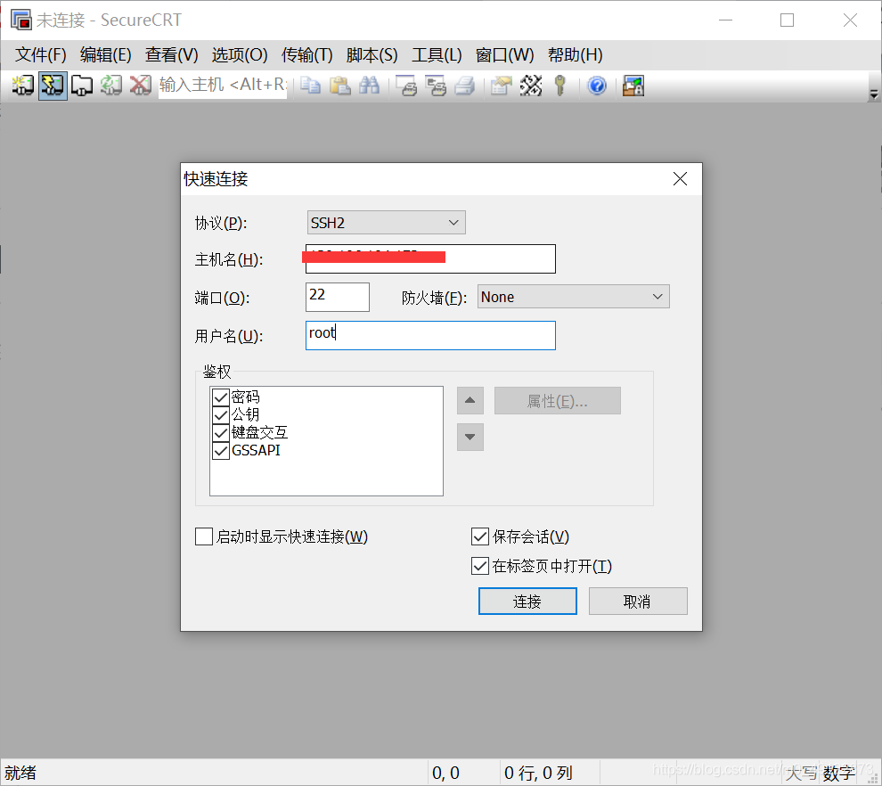
Task: Select the 键盘交互 entry text in list
Action: 259,433
